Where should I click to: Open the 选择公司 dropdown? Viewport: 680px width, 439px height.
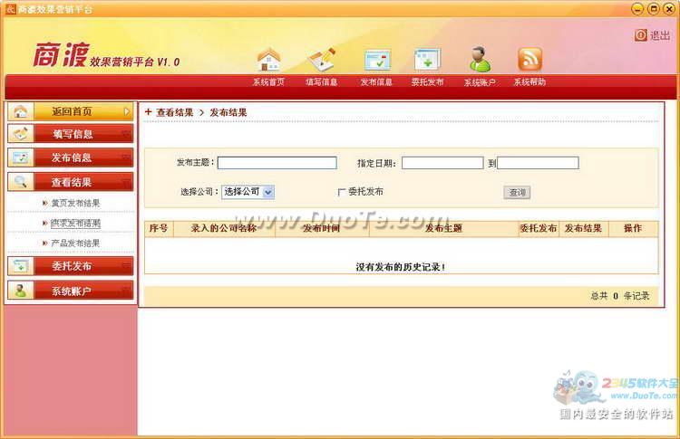point(248,192)
